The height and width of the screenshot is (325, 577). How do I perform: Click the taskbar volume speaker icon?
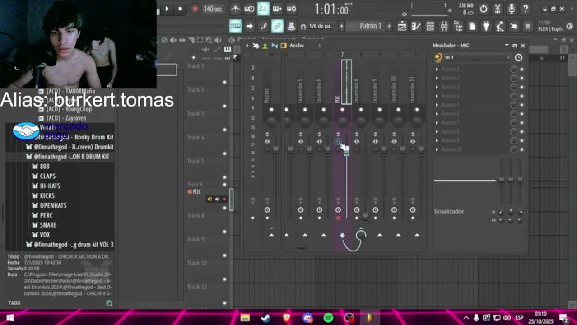507,318
